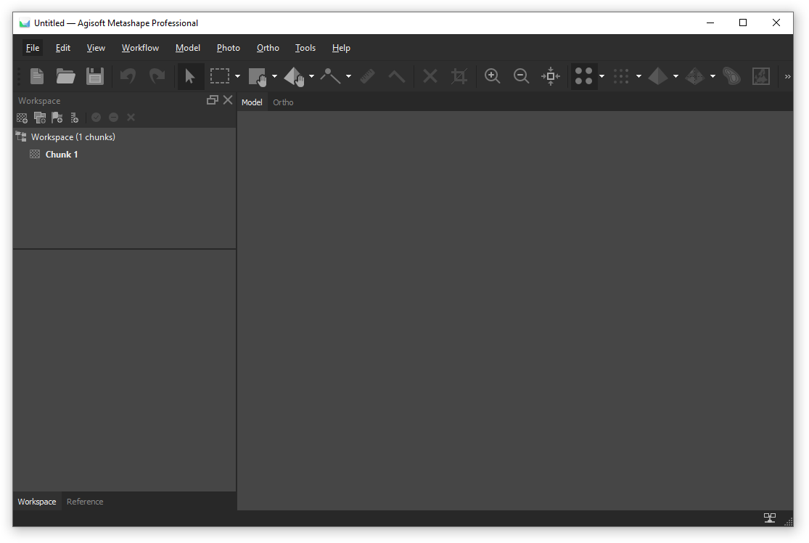Click the Disable Items minus icon
Viewport: 809px width, 543px height.
(113, 118)
